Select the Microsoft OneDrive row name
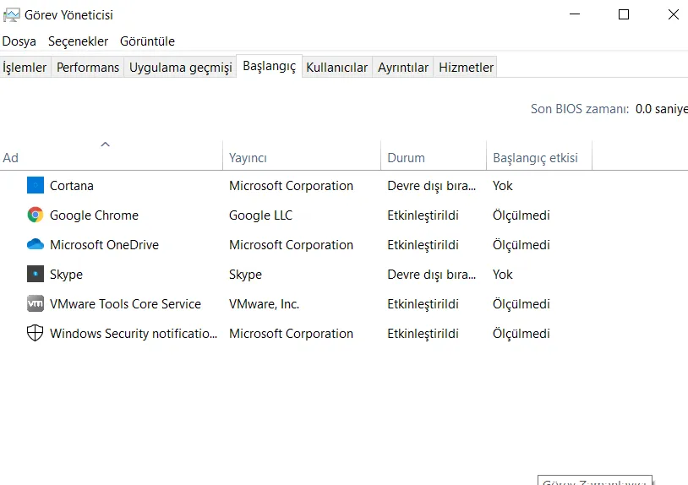This screenshot has width=688, height=485. point(104,245)
